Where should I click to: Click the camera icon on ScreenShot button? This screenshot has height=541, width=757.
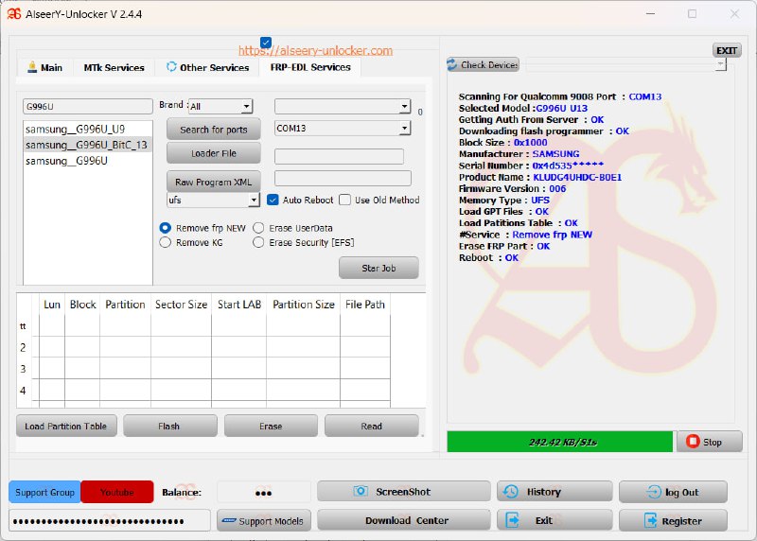361,491
